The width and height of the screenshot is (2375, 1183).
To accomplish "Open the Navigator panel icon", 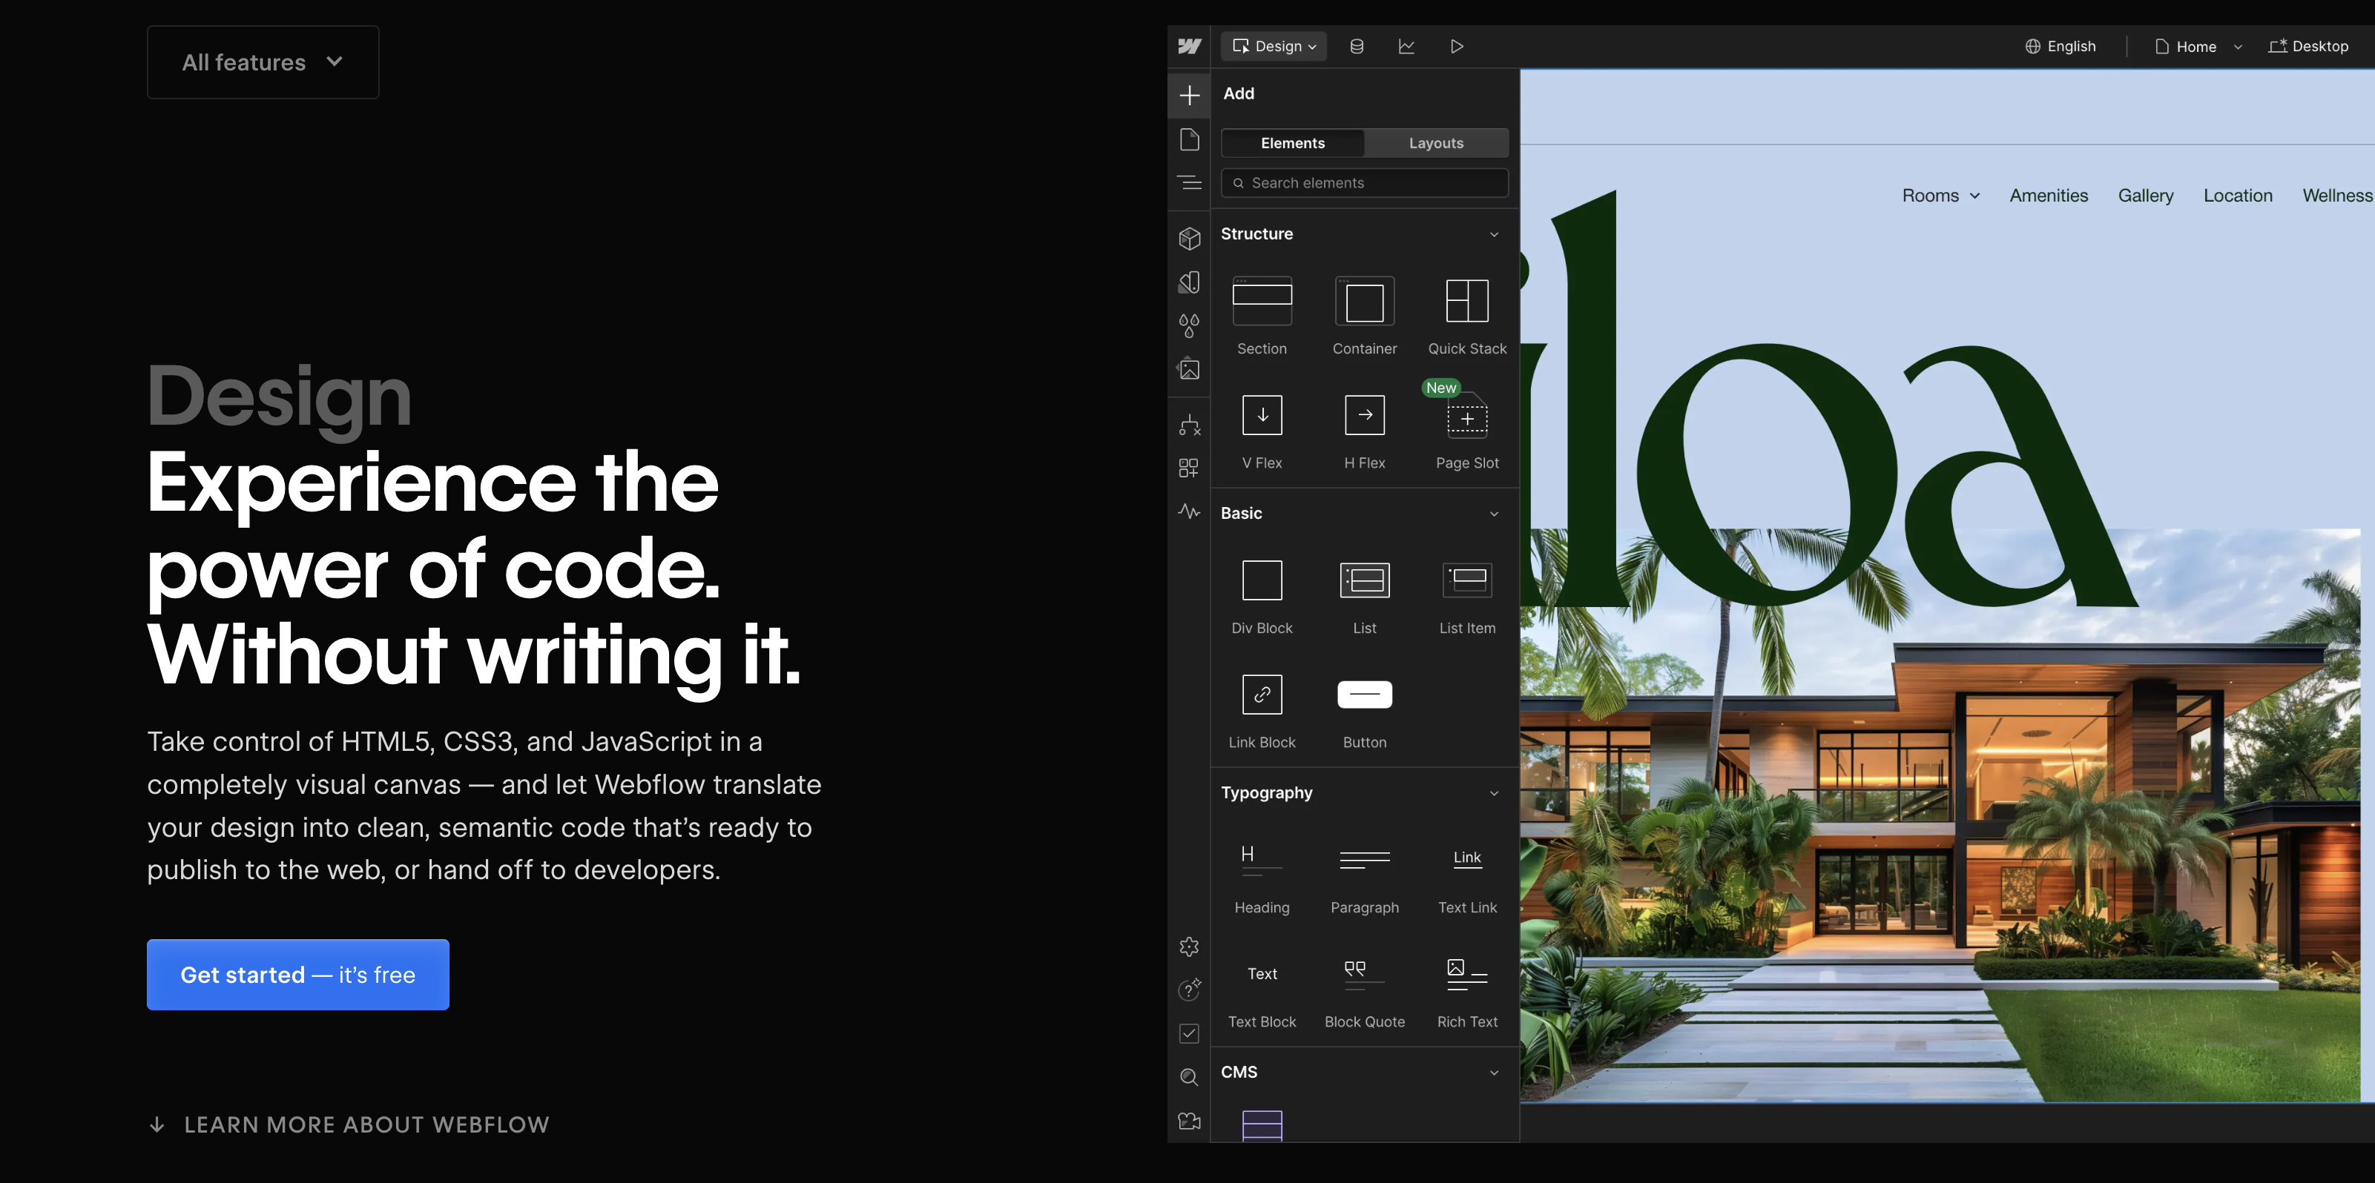I will [x=1189, y=182].
